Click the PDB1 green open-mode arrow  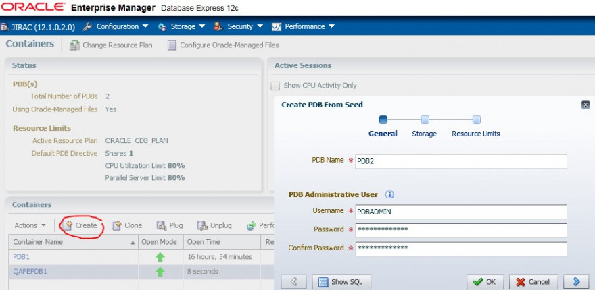coord(160,258)
